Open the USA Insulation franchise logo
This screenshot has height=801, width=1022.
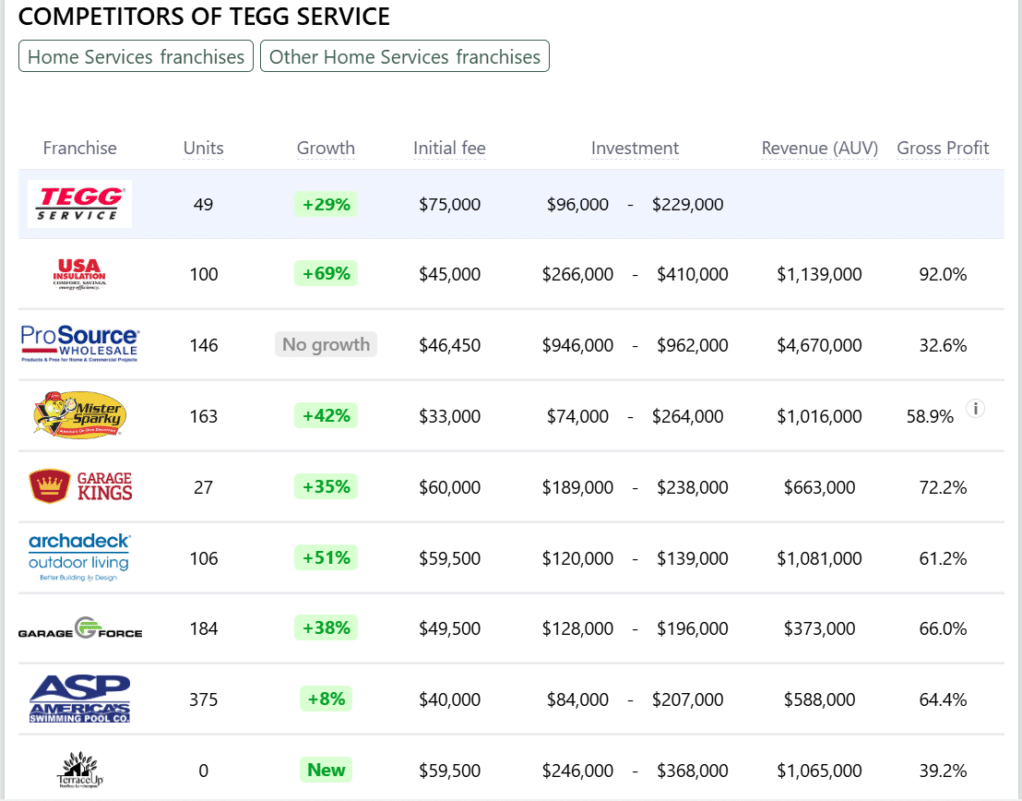80,274
